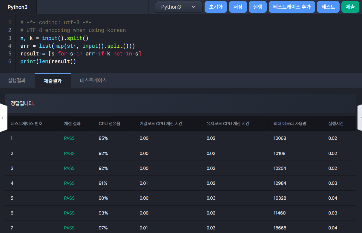The image size is (362, 233).
Task: Click the coding utf-8 comment line
Action: [x=56, y=23]
